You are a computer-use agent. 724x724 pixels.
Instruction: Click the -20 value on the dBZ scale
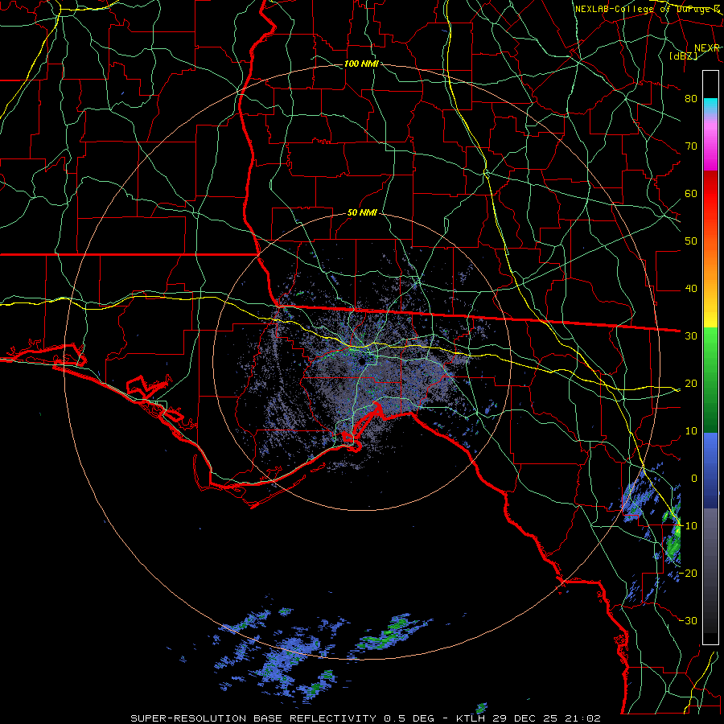tap(689, 573)
